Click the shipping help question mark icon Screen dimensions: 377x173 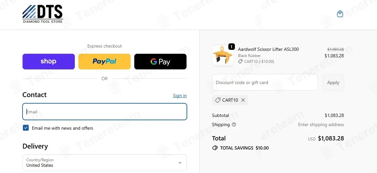click(x=234, y=124)
